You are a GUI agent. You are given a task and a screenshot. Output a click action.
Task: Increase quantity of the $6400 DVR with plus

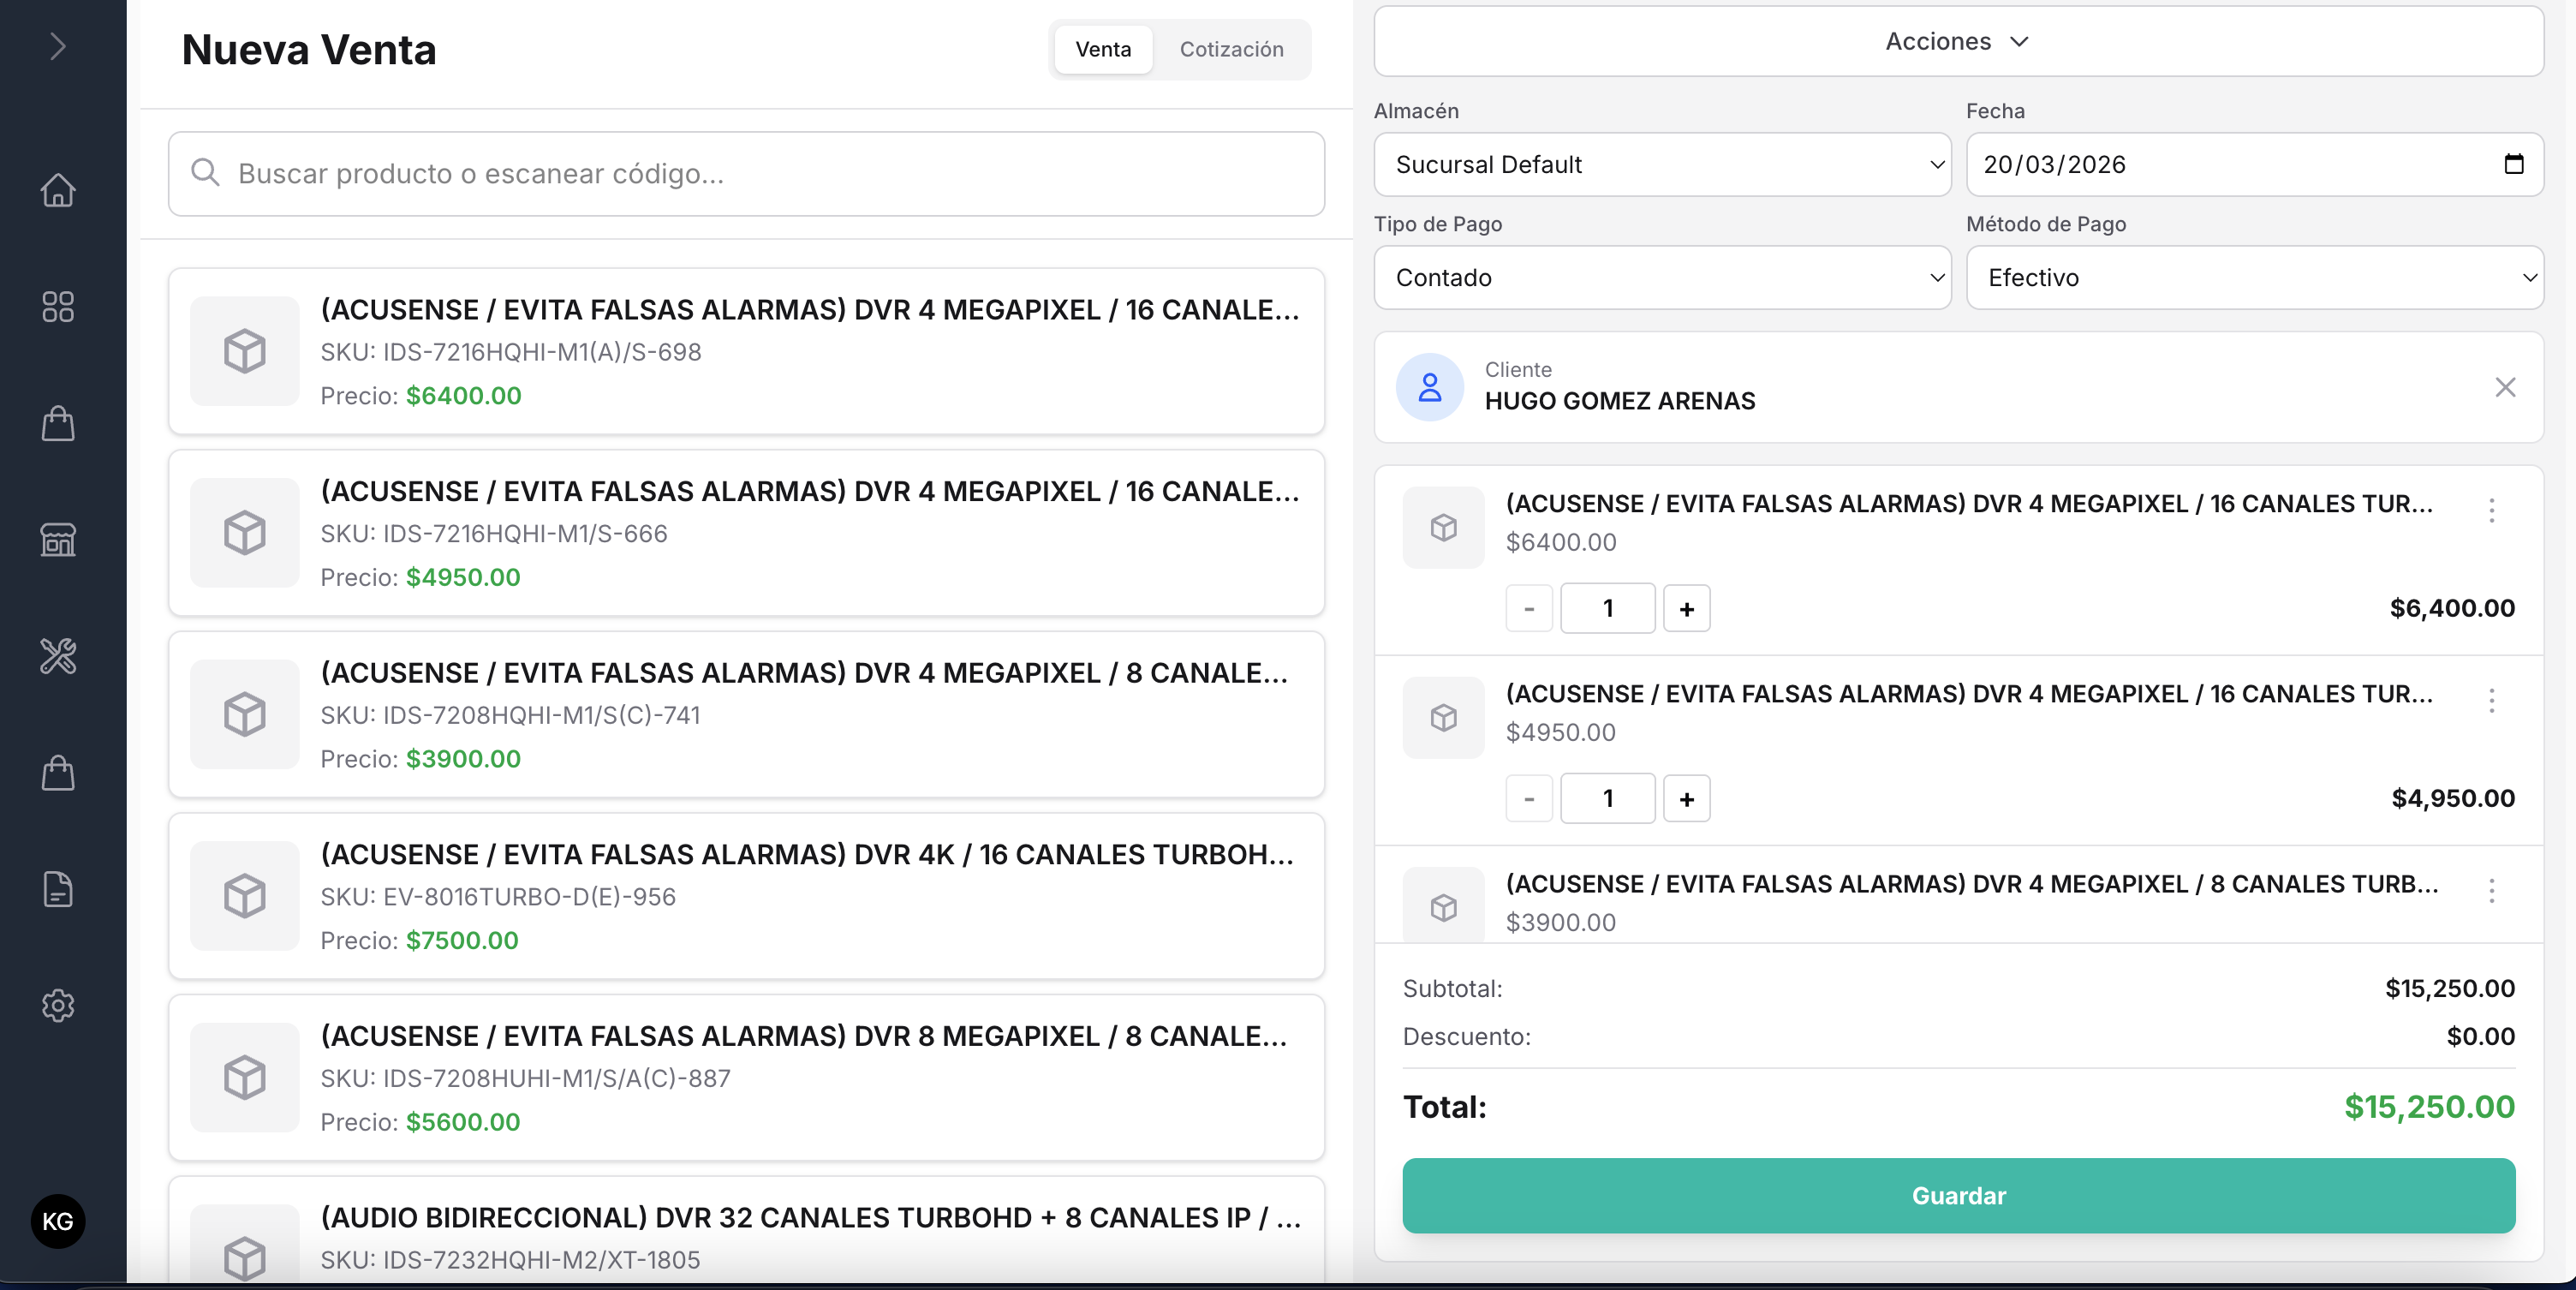pyautogui.click(x=1686, y=607)
